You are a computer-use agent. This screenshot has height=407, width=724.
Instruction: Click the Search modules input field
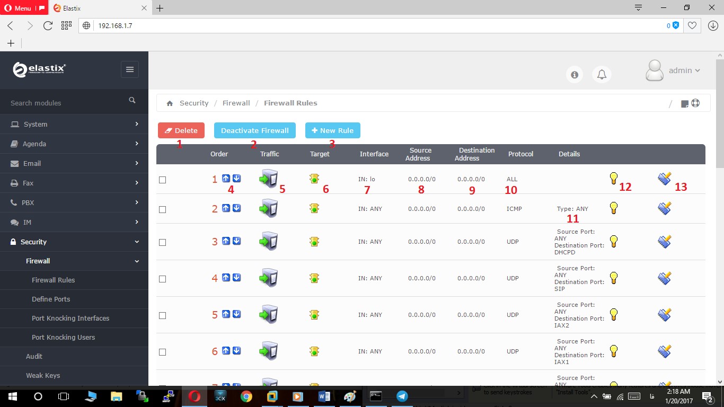pos(66,103)
